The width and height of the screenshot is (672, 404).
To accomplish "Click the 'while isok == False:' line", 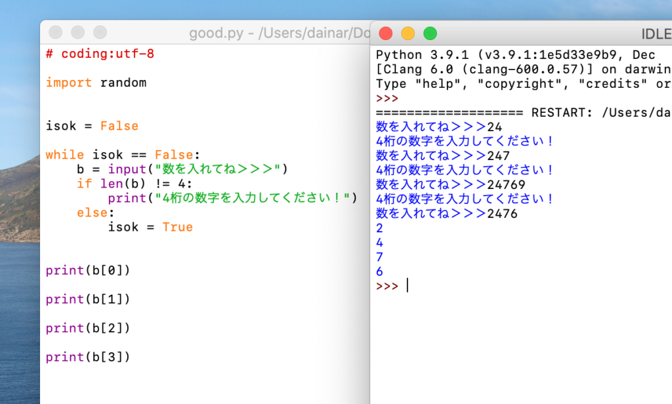I will point(123,155).
